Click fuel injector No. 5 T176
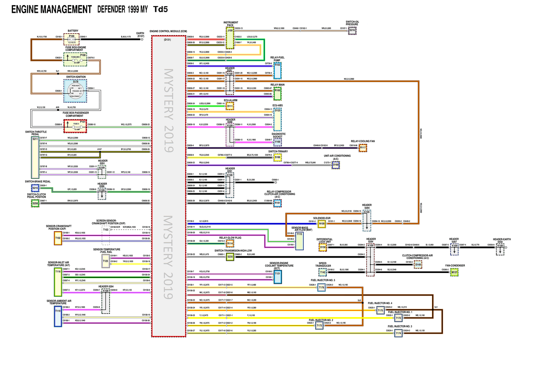543x375 pixels. tap(322, 288)
